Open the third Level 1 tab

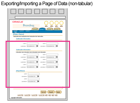(x=50, y=29)
